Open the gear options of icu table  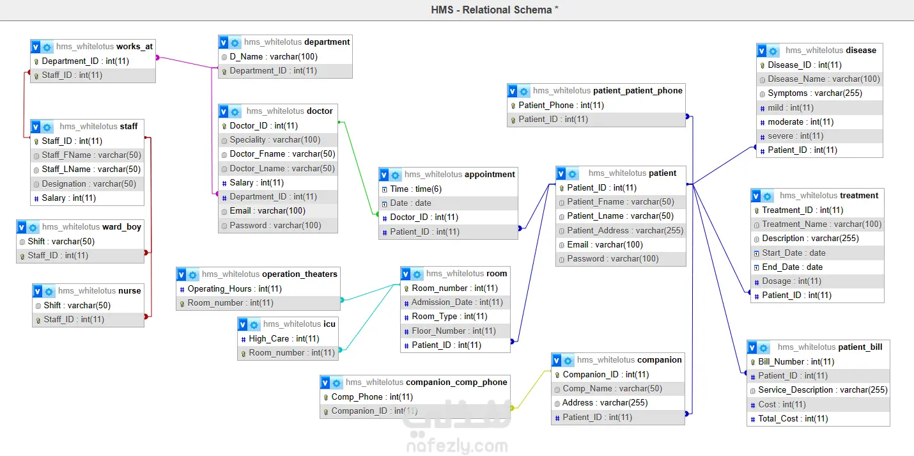(254, 324)
